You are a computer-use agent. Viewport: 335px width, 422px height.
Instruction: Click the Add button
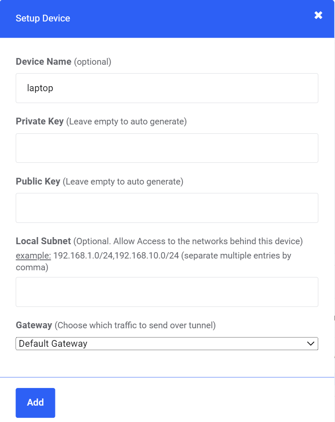(35, 402)
